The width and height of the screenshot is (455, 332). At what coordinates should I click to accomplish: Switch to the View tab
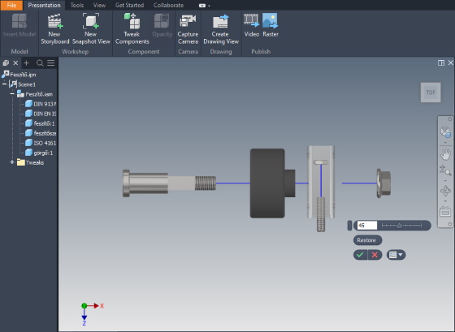[99, 5]
